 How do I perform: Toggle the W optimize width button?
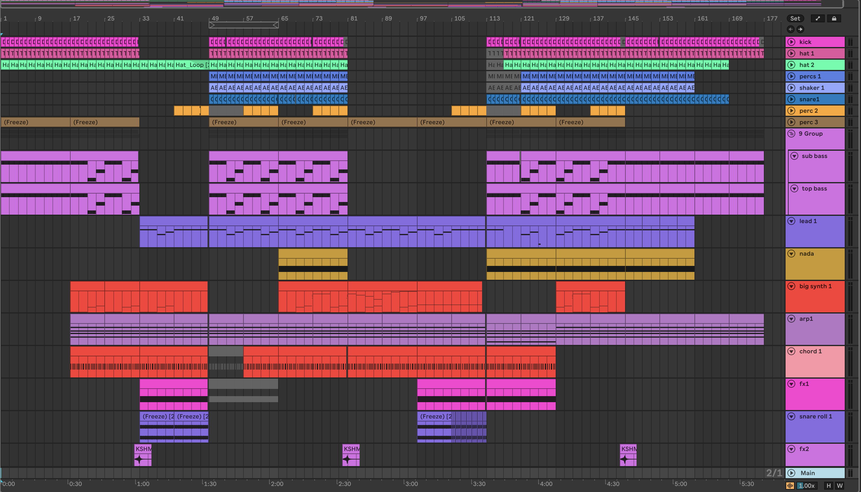[x=840, y=486]
